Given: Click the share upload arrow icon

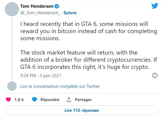Looking at the screenshot, I should pos(69,100).
